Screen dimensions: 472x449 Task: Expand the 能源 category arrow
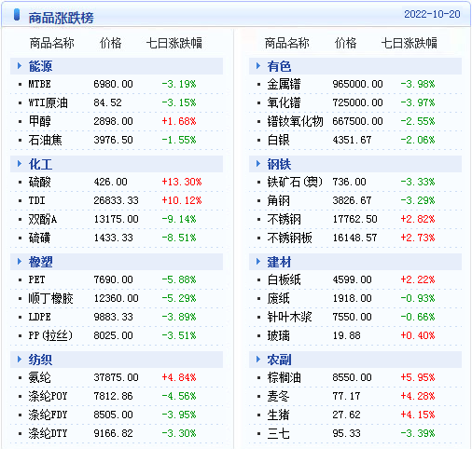click(x=20, y=66)
